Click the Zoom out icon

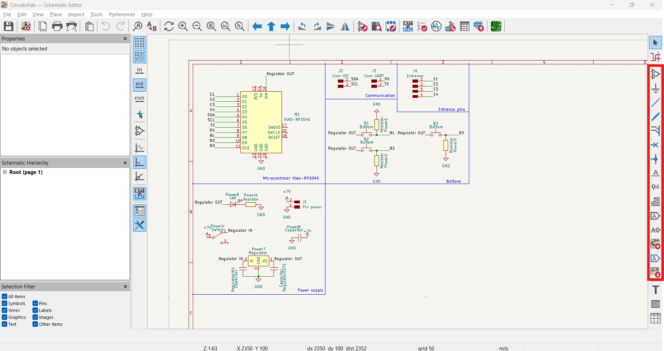(197, 26)
